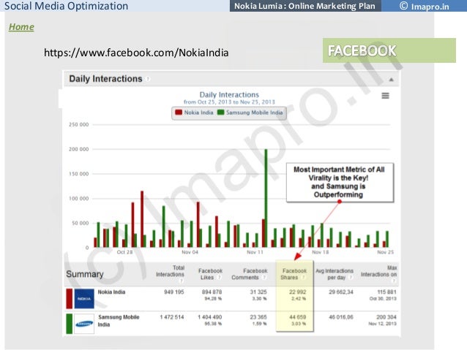
Task: Open the chart hamburger menu icon
Action: click(386, 96)
